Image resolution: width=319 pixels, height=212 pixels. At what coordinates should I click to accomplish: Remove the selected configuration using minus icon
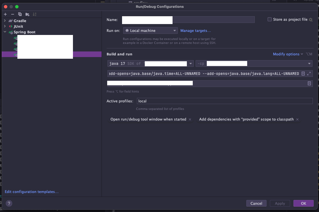pos(12,14)
